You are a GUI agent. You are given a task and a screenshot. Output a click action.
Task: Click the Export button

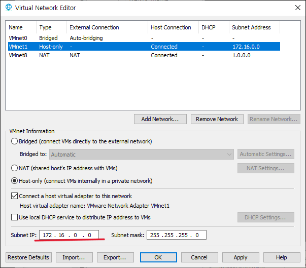pyautogui.click(x=115, y=257)
